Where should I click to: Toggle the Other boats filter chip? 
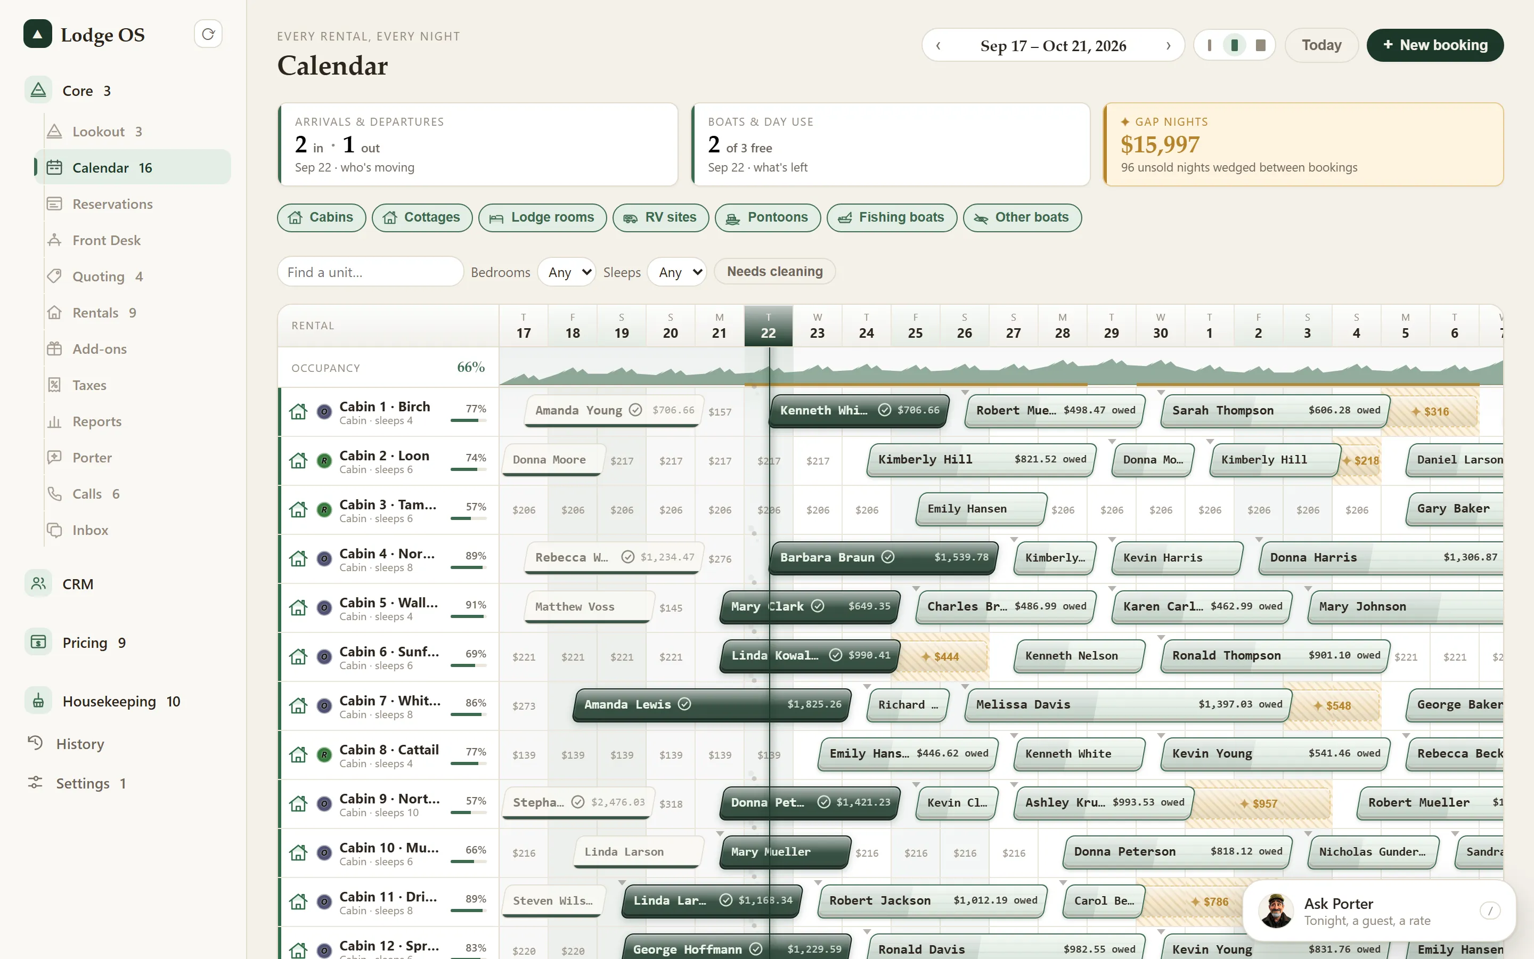[1022, 217]
